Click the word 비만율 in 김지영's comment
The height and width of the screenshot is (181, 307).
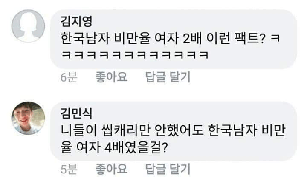click(132, 38)
